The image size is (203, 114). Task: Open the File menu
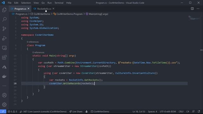pos(10,3)
